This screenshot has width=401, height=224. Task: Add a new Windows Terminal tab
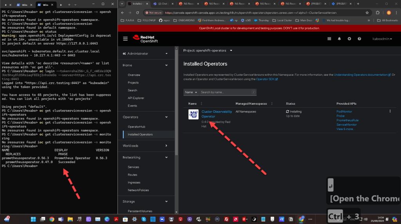[x=69, y=5]
